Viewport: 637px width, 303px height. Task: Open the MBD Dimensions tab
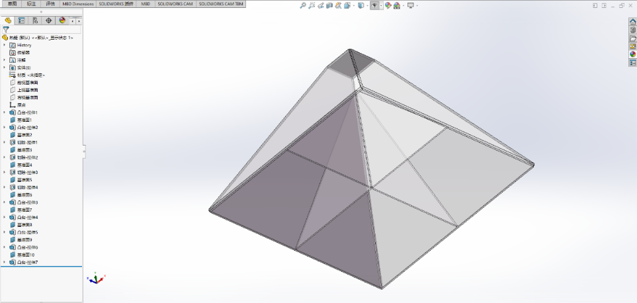click(x=78, y=3)
